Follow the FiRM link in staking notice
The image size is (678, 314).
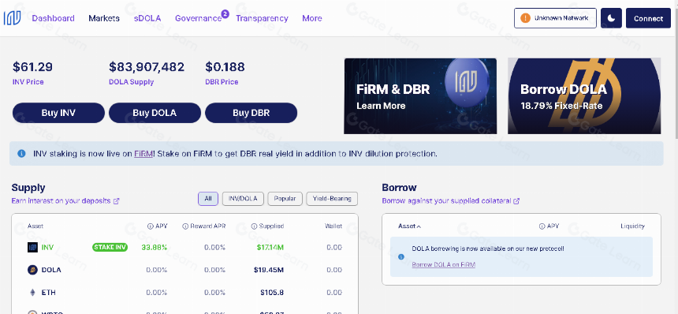tap(143, 154)
